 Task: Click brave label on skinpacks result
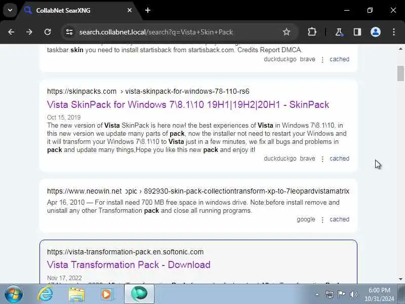click(307, 159)
